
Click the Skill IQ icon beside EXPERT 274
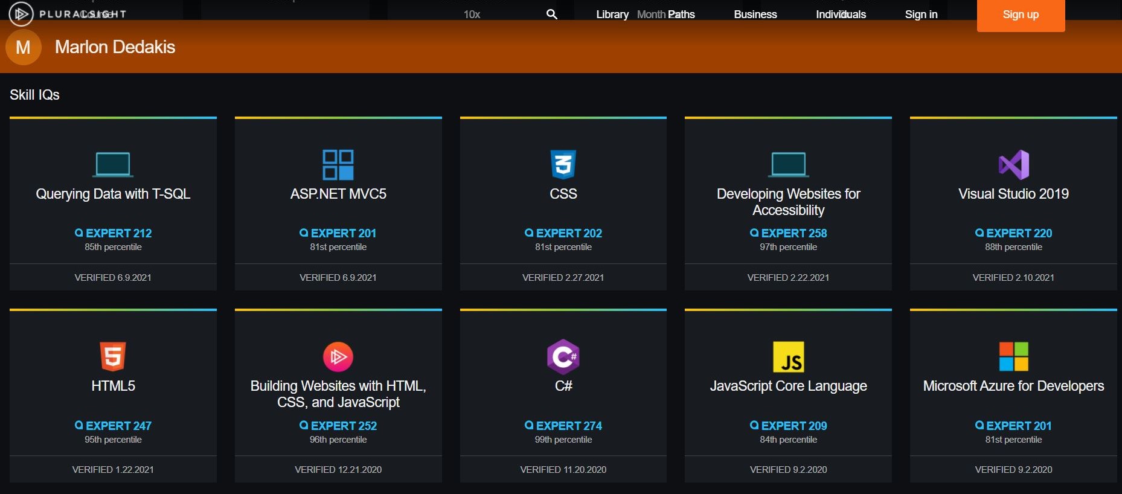click(529, 425)
